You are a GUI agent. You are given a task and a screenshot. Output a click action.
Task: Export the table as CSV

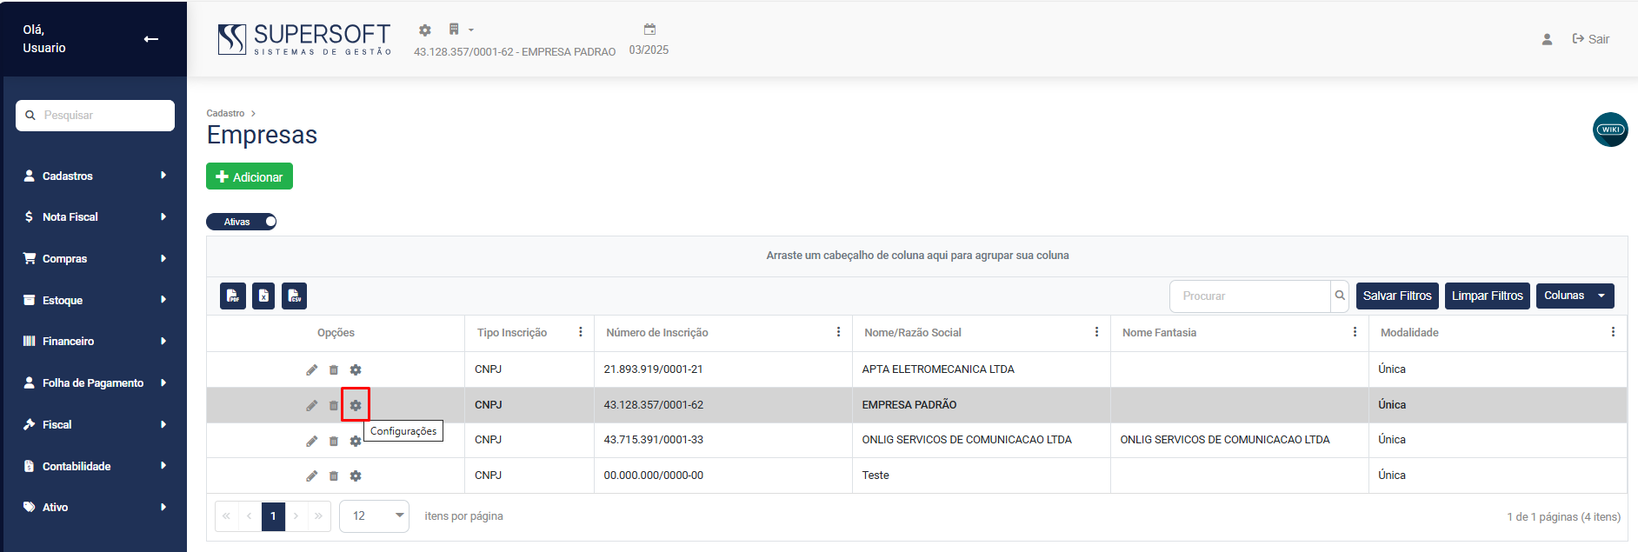295,296
